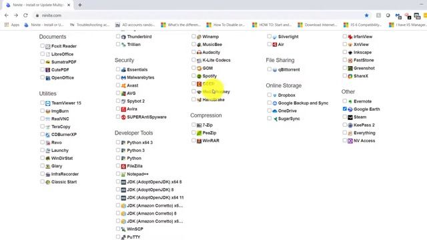Click the Spybot 2 label

click(x=135, y=101)
